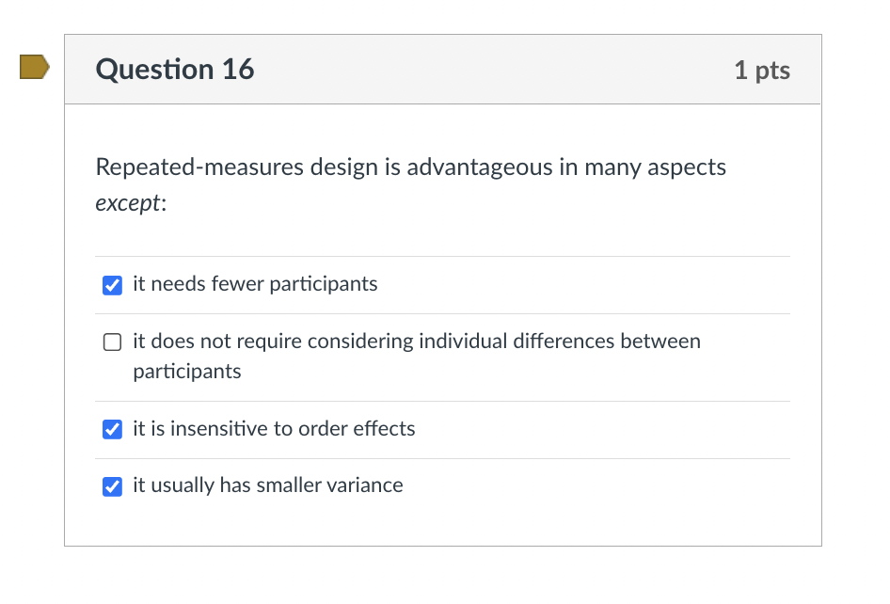Uncheck "it is insensitive to order effects"
Image resolution: width=890 pixels, height=604 pixels.
(112, 429)
